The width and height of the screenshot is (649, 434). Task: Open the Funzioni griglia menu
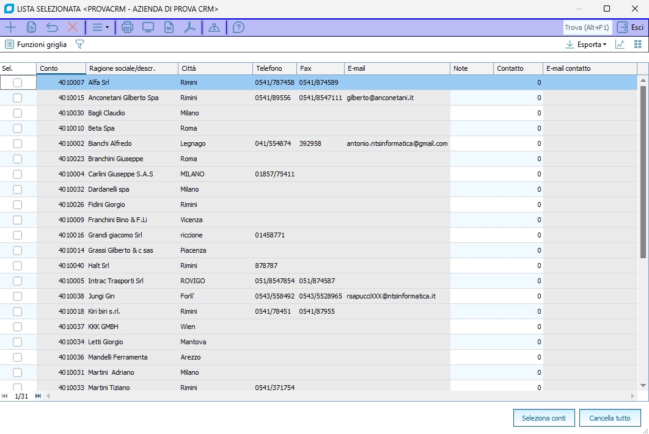[36, 45]
